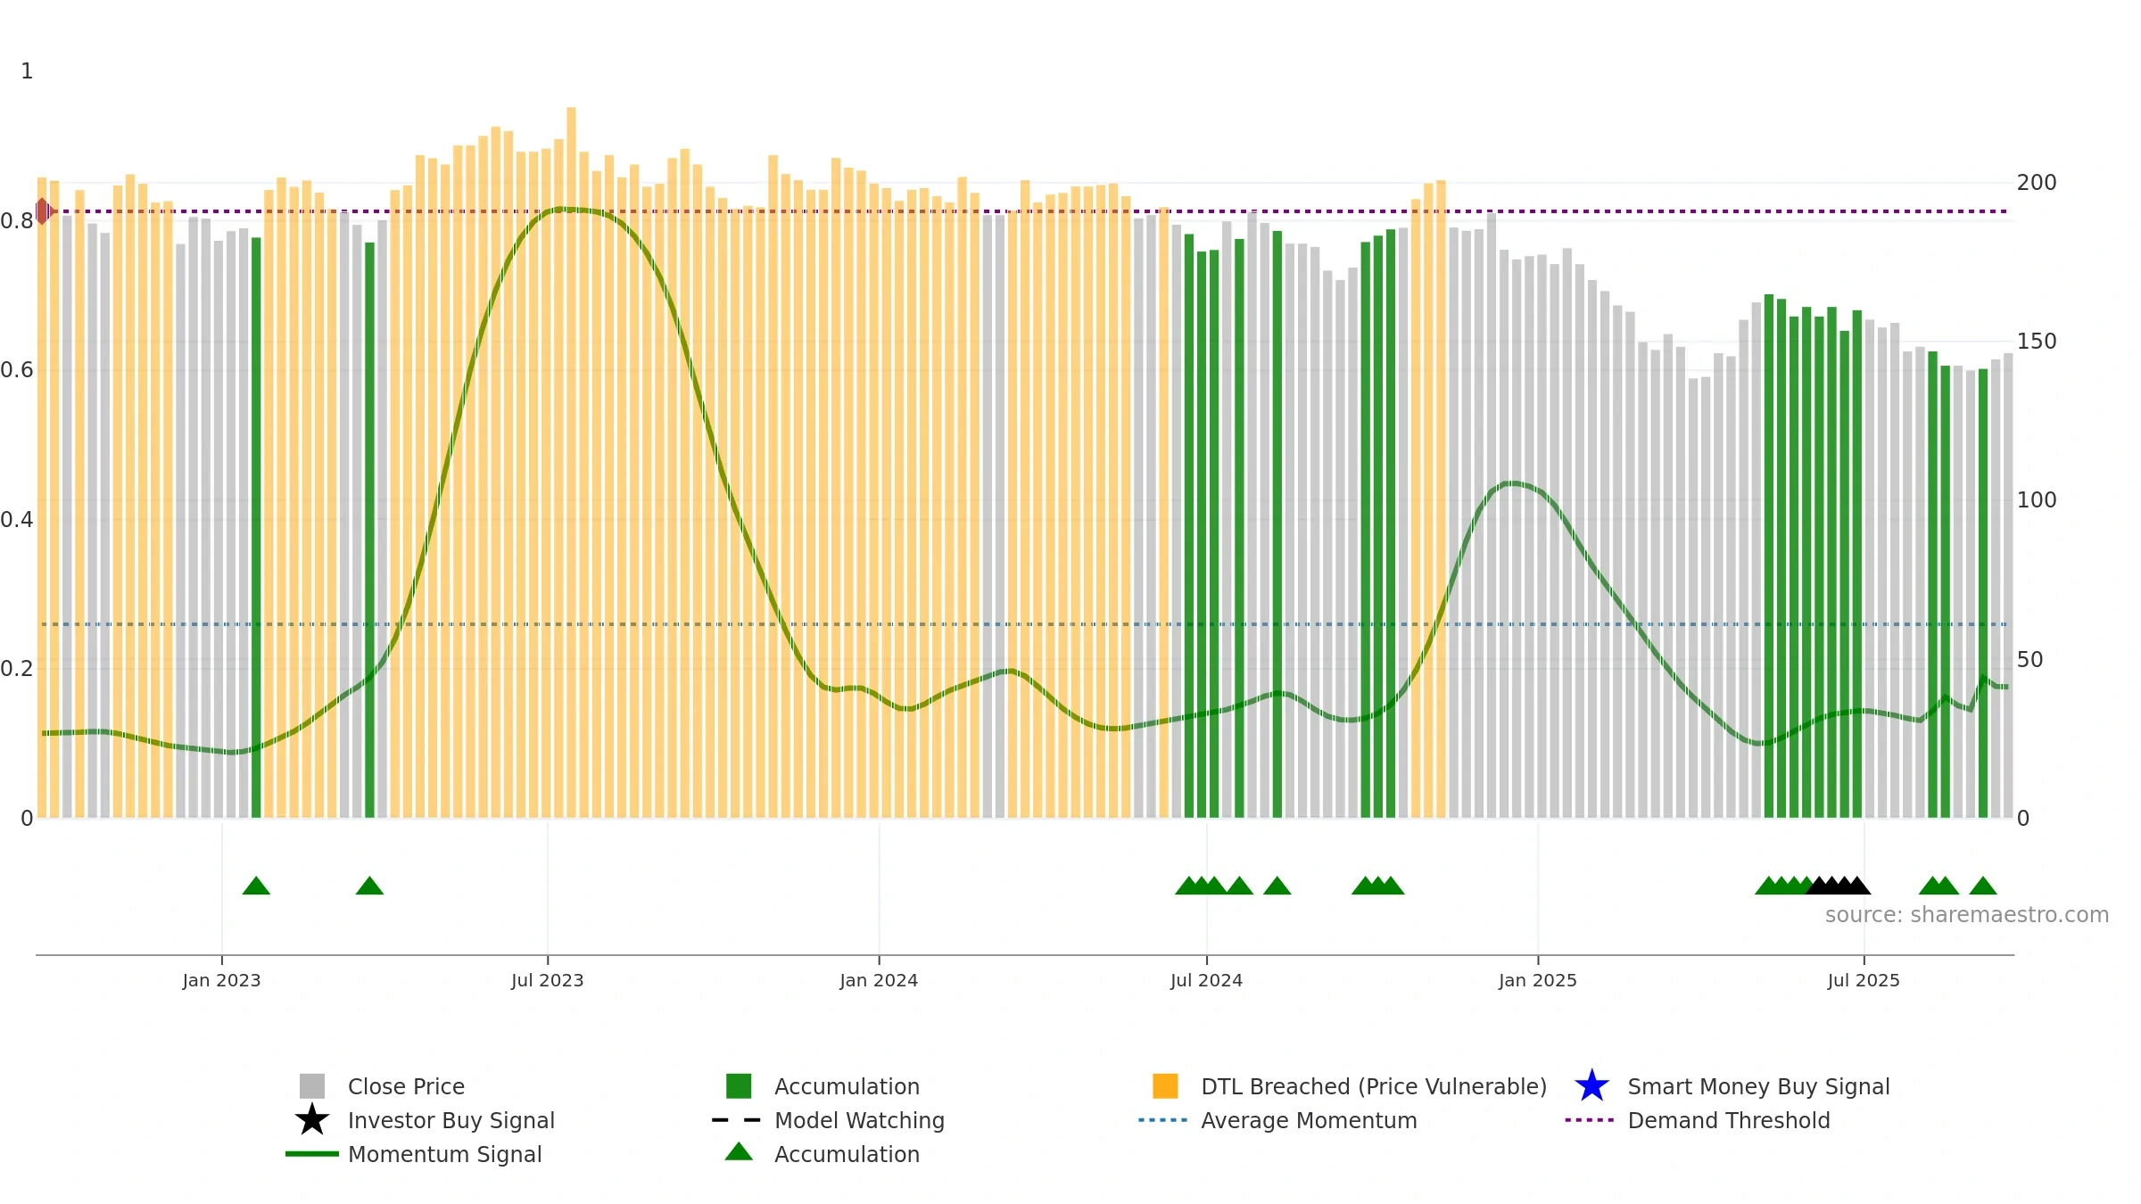
Task: Click the blue Smart Money Buy Signal star
Action: (1592, 1086)
